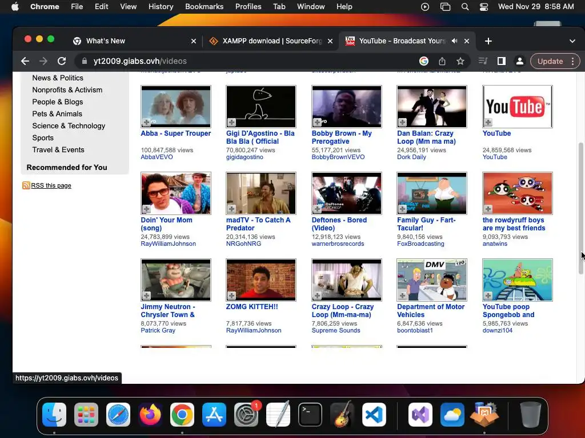Launch Firefox from the dock
The width and height of the screenshot is (585, 438).
150,415
